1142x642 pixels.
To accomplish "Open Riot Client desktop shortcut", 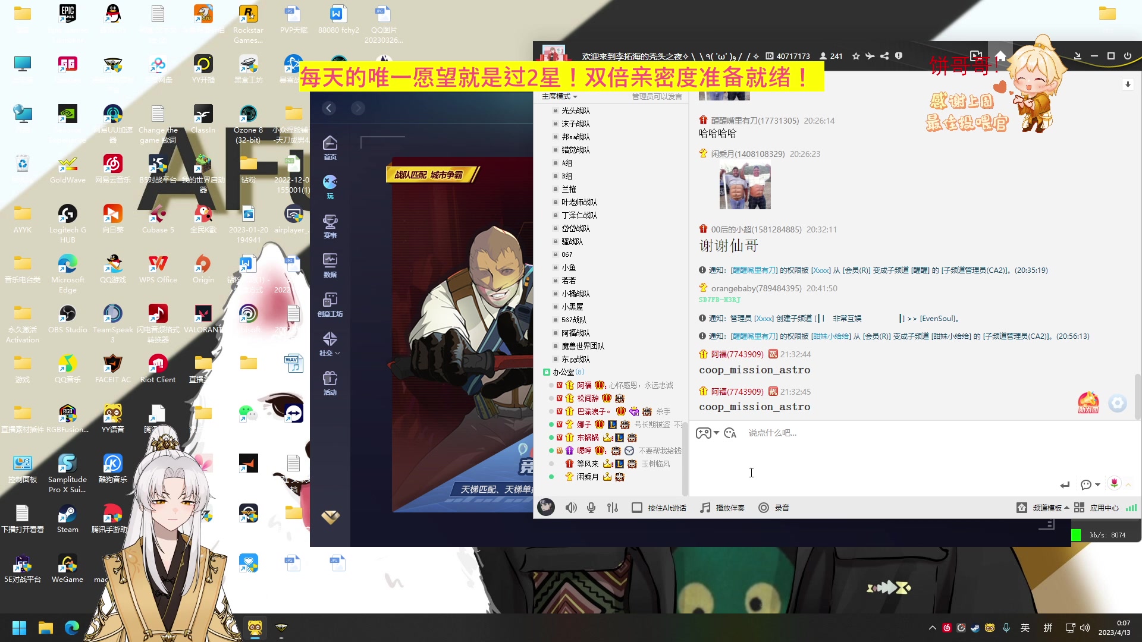I will (x=158, y=369).
